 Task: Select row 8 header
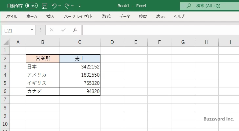(x=5, y=108)
